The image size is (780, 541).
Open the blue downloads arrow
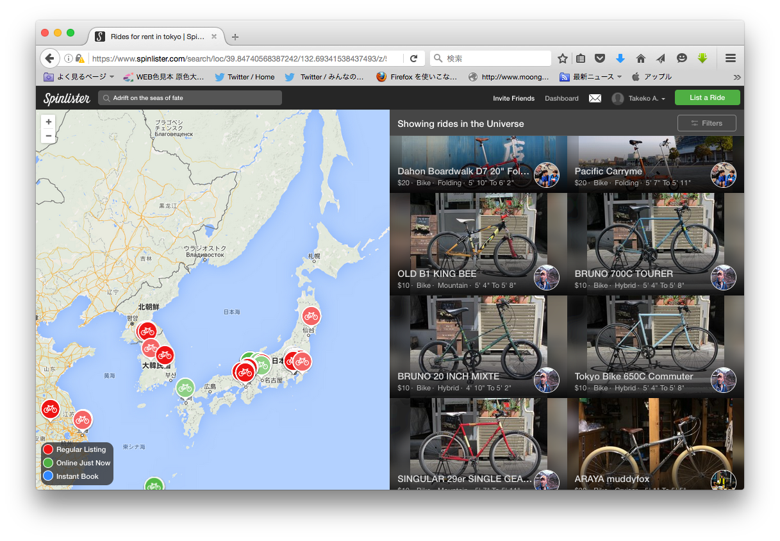pyautogui.click(x=620, y=58)
